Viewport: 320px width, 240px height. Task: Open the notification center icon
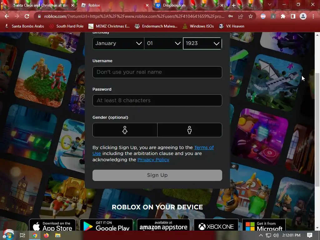310,235
